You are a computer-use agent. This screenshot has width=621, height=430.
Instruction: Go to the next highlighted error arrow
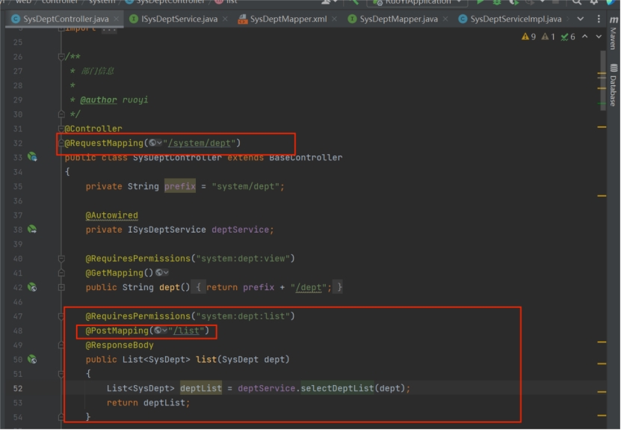(599, 37)
